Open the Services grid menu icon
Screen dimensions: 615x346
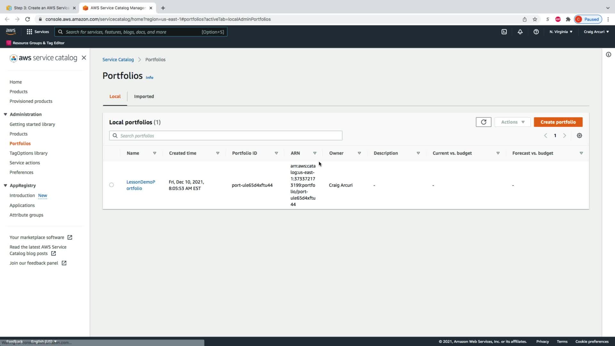point(29,32)
